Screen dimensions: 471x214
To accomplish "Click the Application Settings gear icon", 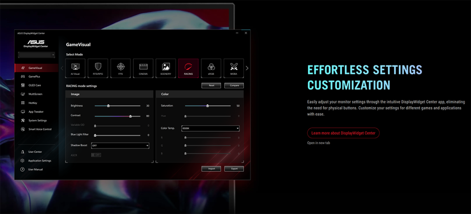I will coord(23,161).
